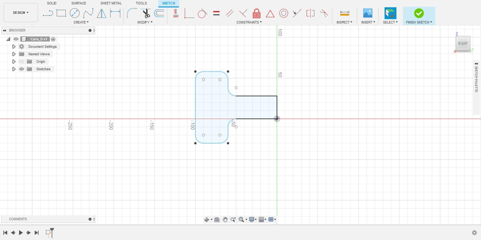Screen dimensions: 481x240
Task: Open the Create dropdown menu
Action: 81,22
